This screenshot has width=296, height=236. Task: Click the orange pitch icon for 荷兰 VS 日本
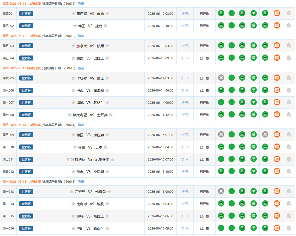(277, 147)
